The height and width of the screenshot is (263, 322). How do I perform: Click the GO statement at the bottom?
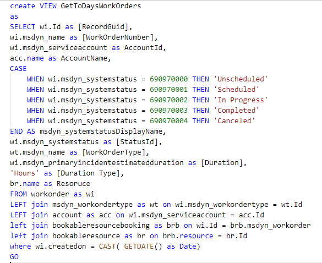14,257
